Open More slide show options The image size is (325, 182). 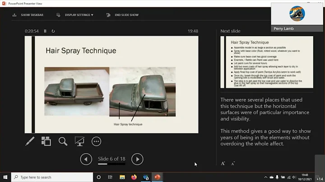[97, 141]
